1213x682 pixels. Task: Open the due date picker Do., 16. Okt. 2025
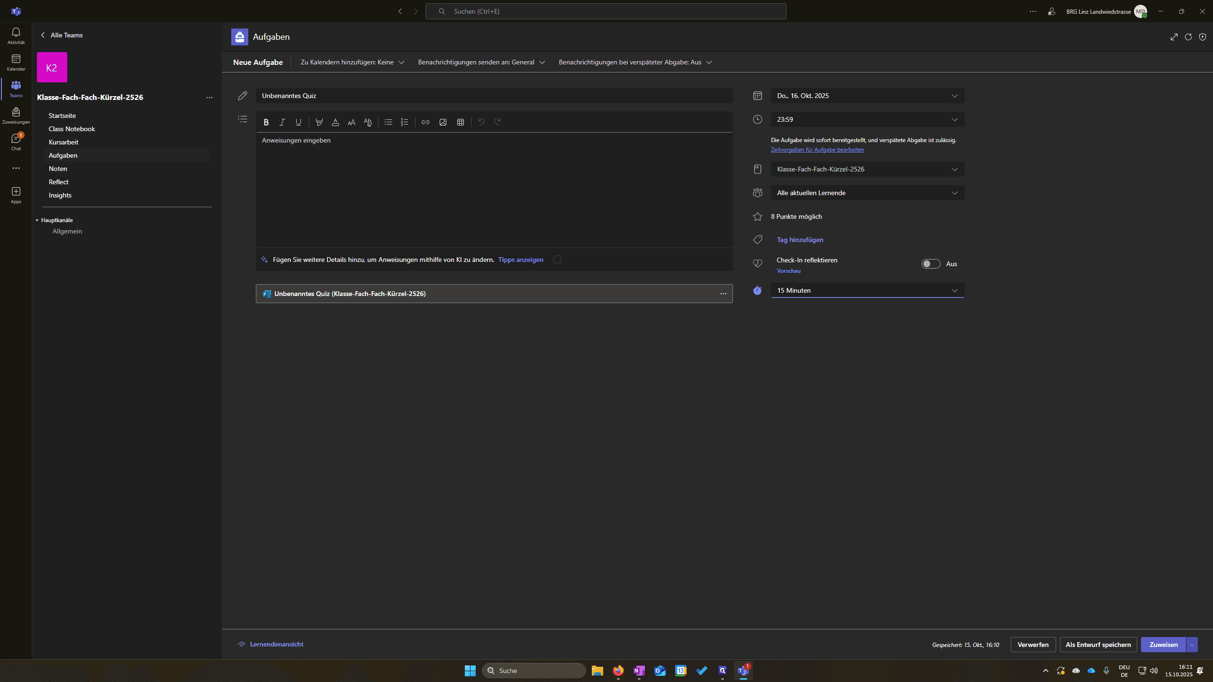coord(868,96)
